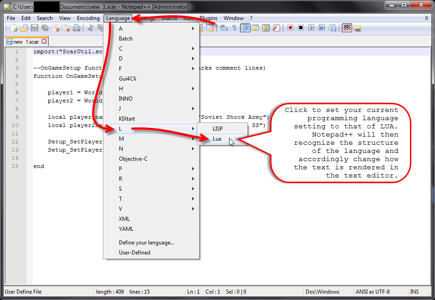Click the Run Macro Multiple Times icon
This screenshot has height=300, width=435.
pyautogui.click(x=322, y=28)
